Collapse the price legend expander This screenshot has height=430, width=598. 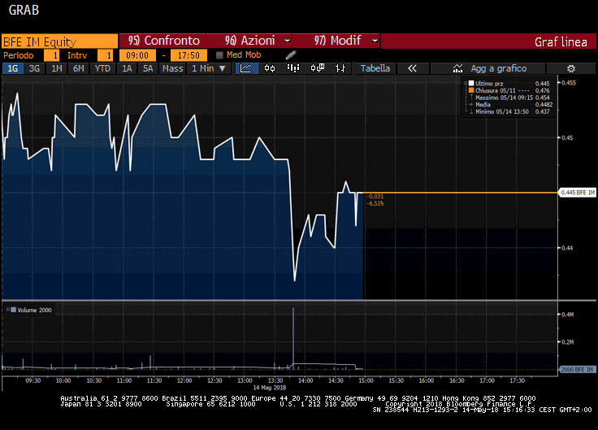point(466,83)
